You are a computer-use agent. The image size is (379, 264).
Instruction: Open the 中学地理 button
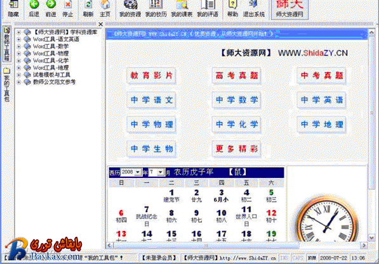(321, 125)
